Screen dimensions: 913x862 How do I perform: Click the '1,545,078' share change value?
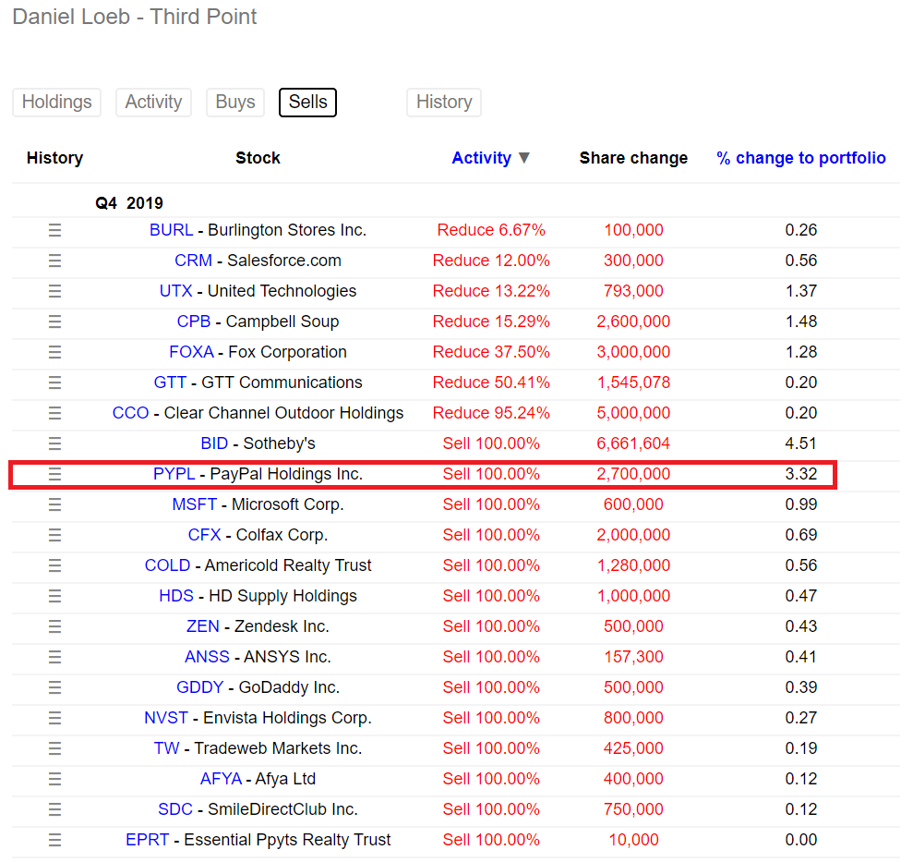coord(633,382)
